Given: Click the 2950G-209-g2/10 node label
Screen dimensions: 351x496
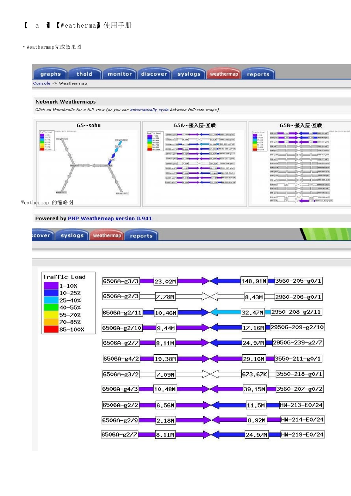Looking at the screenshot, I should [x=297, y=327].
